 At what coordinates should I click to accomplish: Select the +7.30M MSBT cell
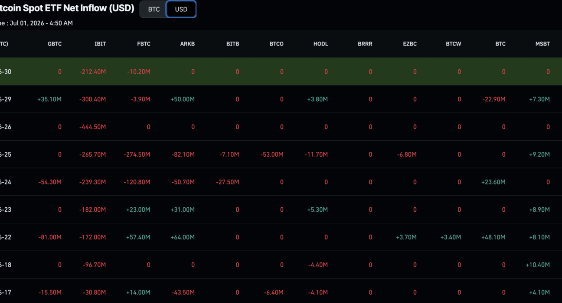[x=539, y=99]
